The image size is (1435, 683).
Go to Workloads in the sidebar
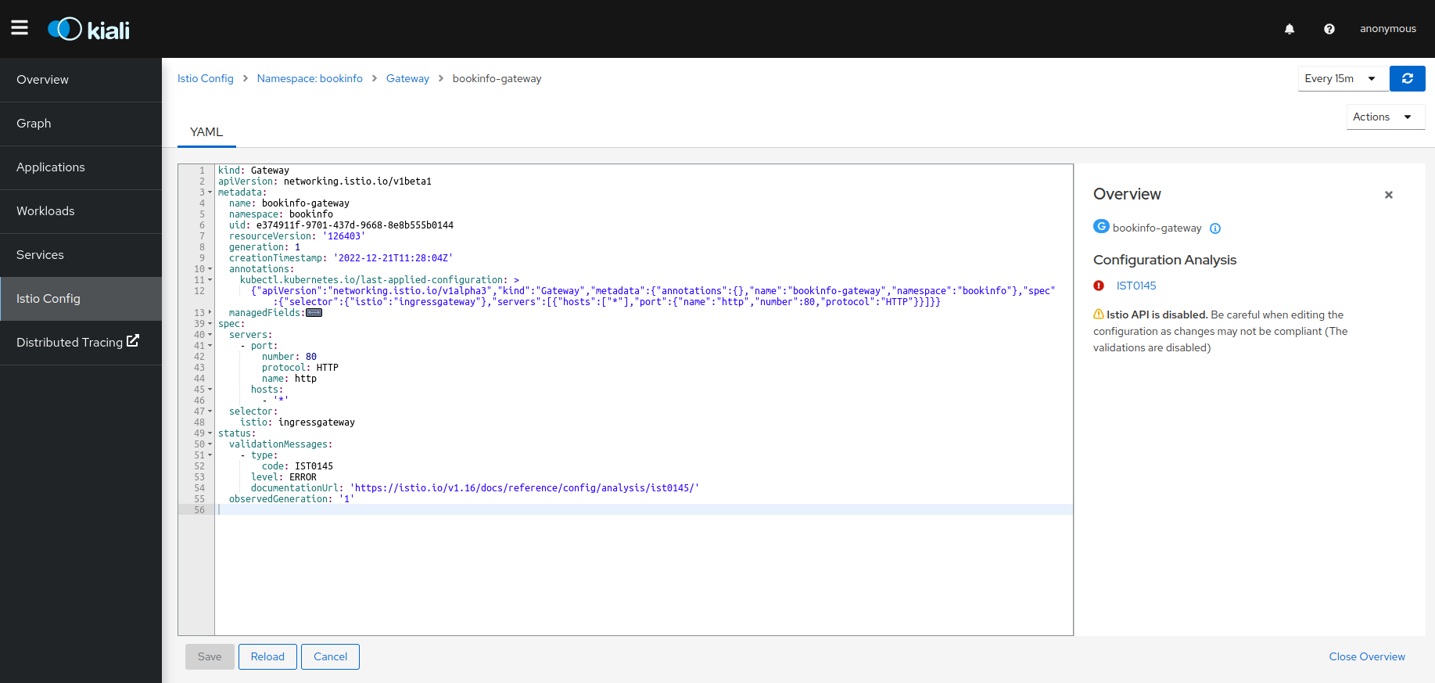[45, 211]
